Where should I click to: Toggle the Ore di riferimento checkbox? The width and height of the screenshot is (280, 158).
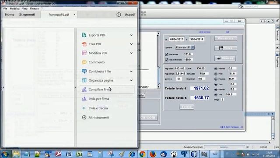click(x=167, y=60)
